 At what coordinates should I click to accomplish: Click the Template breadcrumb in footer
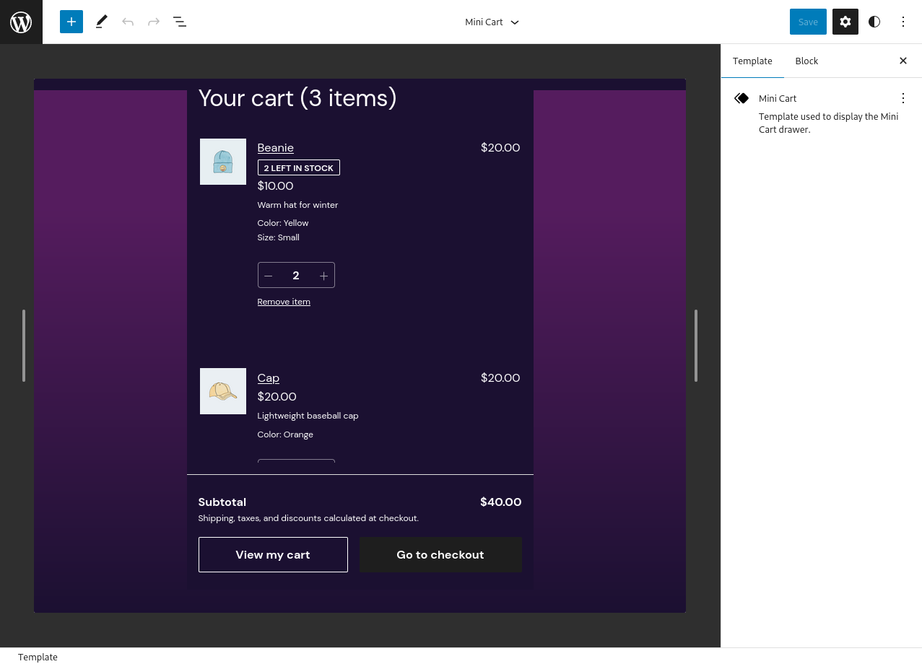click(x=38, y=657)
